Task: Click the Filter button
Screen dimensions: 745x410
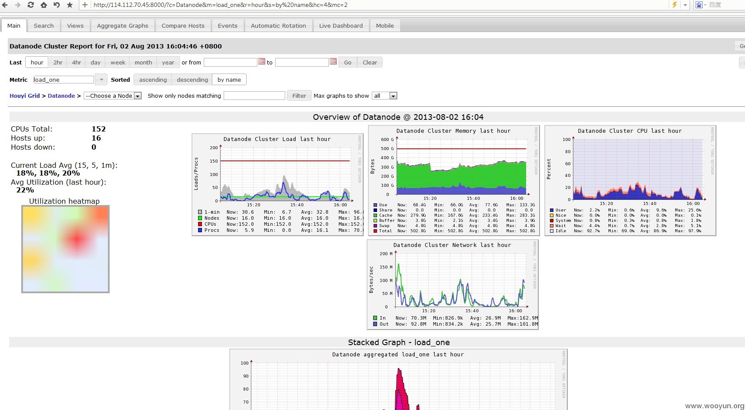Action: (x=299, y=96)
